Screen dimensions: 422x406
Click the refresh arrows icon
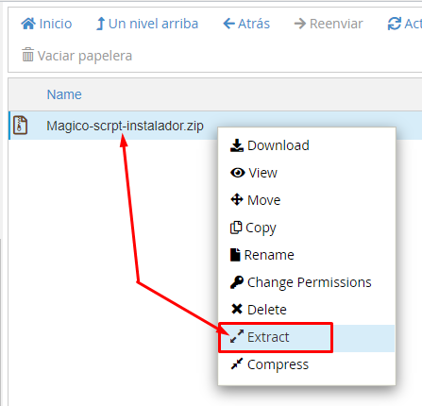tap(395, 24)
